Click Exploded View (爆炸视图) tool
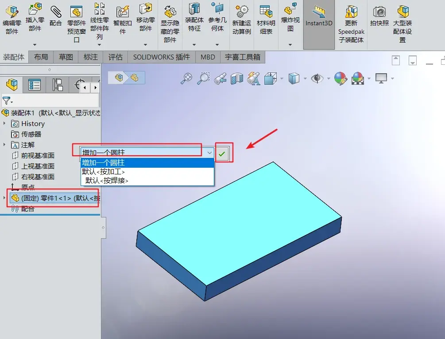Screen dimensions: 445x339 click(x=290, y=16)
